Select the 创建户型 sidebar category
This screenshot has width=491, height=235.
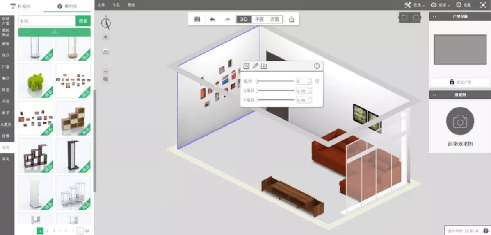pyautogui.click(x=6, y=21)
